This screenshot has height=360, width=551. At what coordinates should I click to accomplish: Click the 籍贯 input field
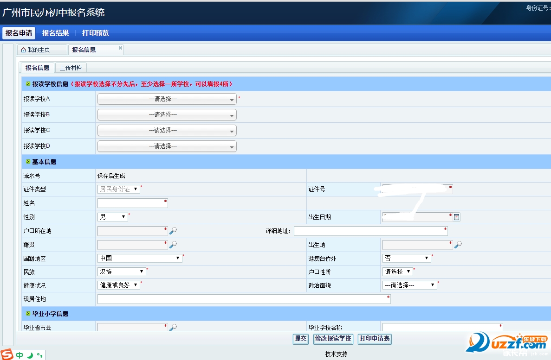pyautogui.click(x=132, y=245)
